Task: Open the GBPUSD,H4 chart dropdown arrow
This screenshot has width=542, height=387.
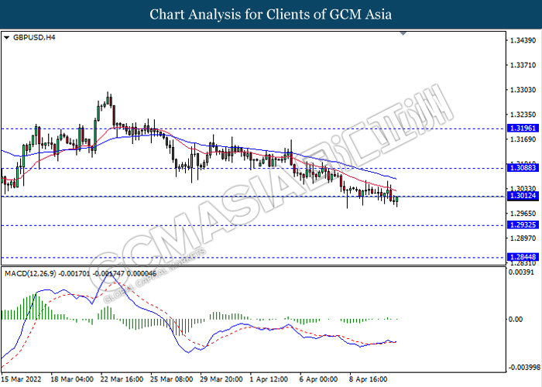Action: click(x=6, y=38)
